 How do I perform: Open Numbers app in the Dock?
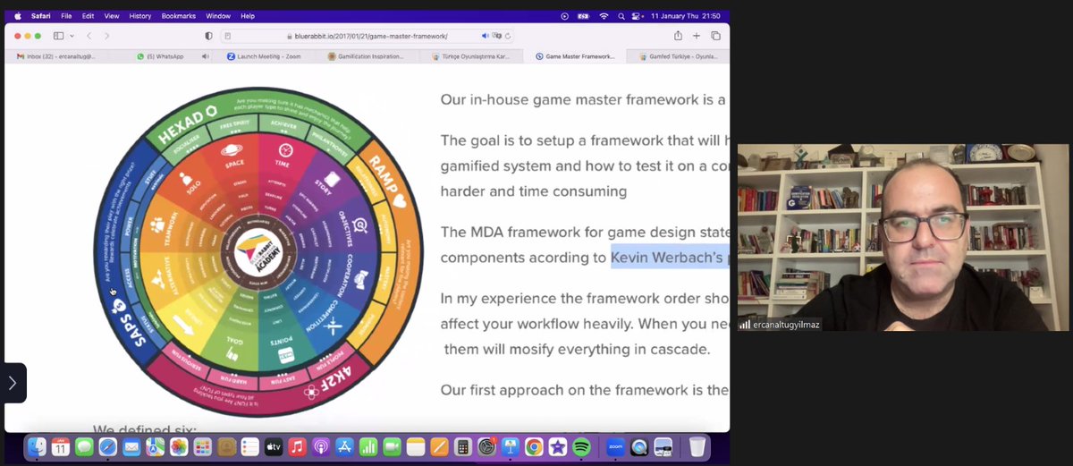[x=368, y=446]
